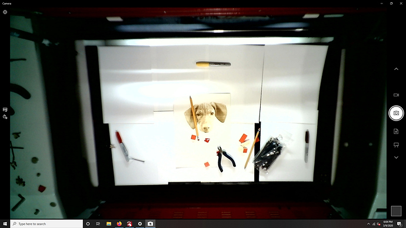
Task: Toggle the photo timer icon
Action: (x=5, y=117)
